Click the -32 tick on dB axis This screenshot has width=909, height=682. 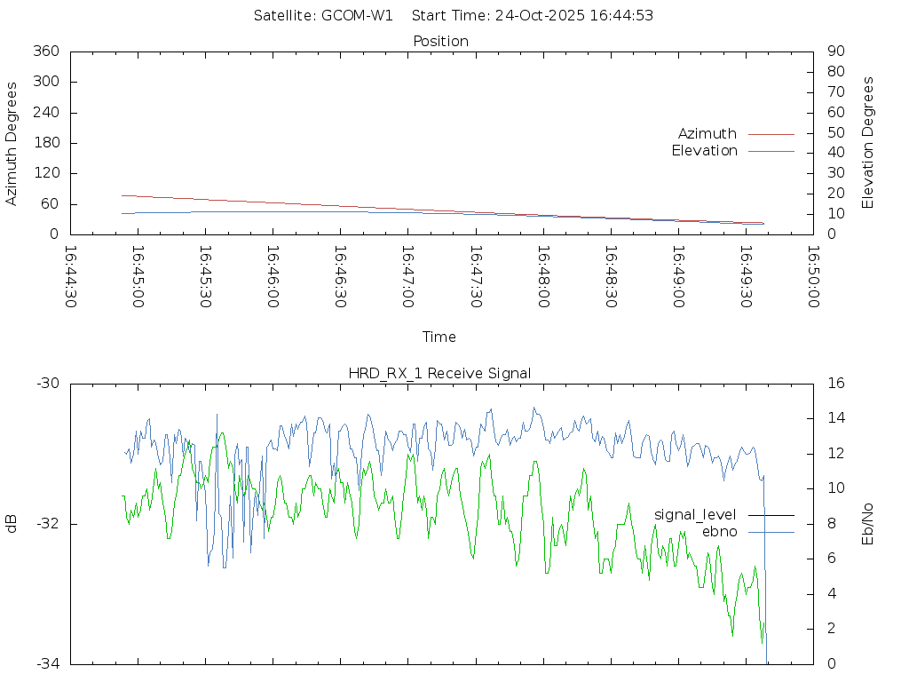[x=46, y=524]
